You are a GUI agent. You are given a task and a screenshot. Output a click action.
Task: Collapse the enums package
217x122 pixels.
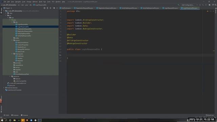[12, 40]
